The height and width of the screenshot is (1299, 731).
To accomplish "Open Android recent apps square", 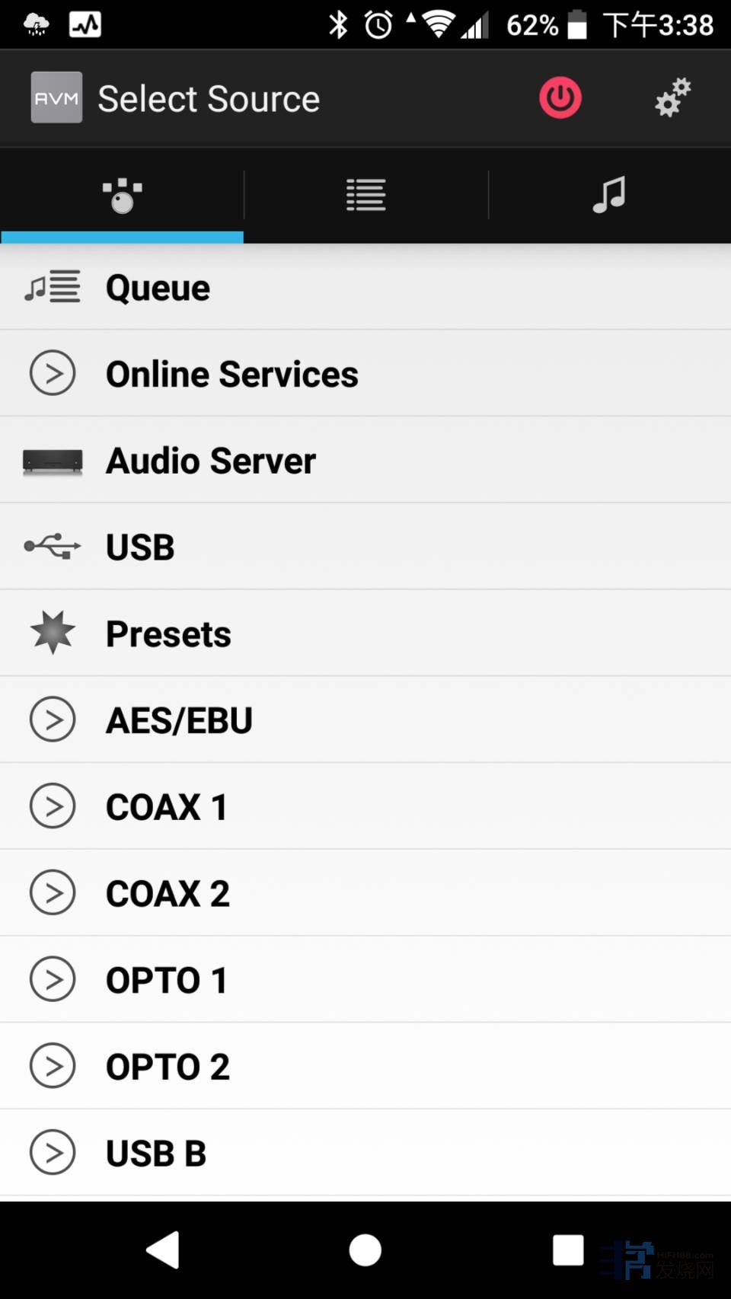I will [568, 1250].
